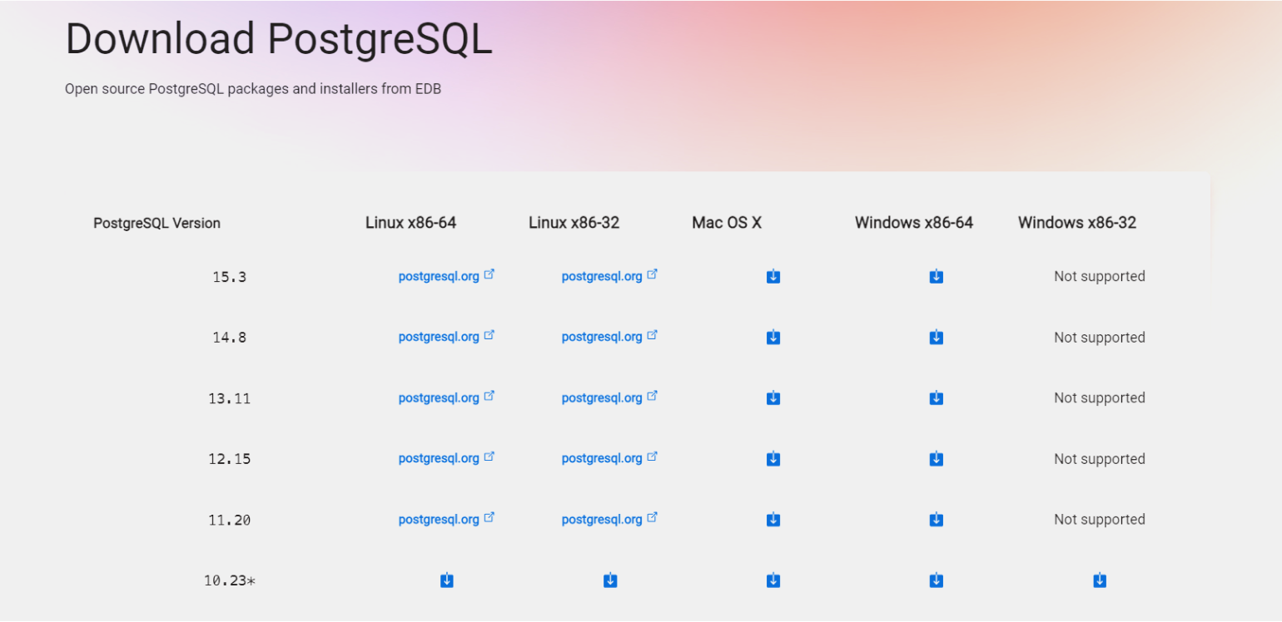The image size is (1282, 622).
Task: Download PostgreSQL 15.3 for Windows x86-64
Action: [937, 276]
